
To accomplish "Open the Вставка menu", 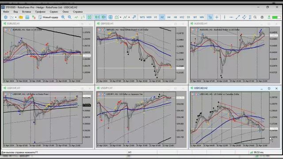I will [27, 12].
